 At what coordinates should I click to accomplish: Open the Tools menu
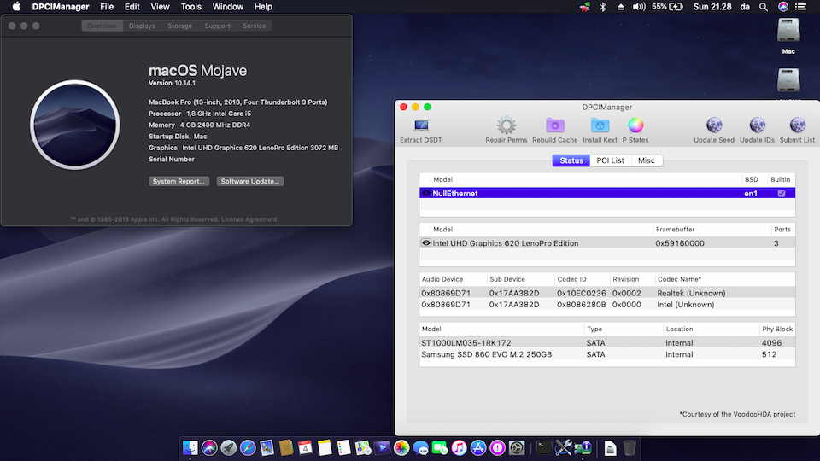coord(190,7)
